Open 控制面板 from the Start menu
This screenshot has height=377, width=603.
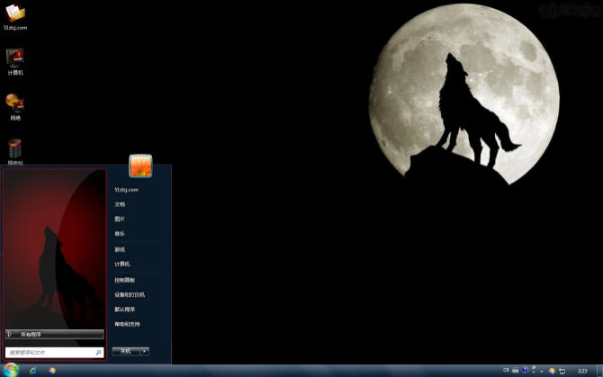pyautogui.click(x=124, y=280)
